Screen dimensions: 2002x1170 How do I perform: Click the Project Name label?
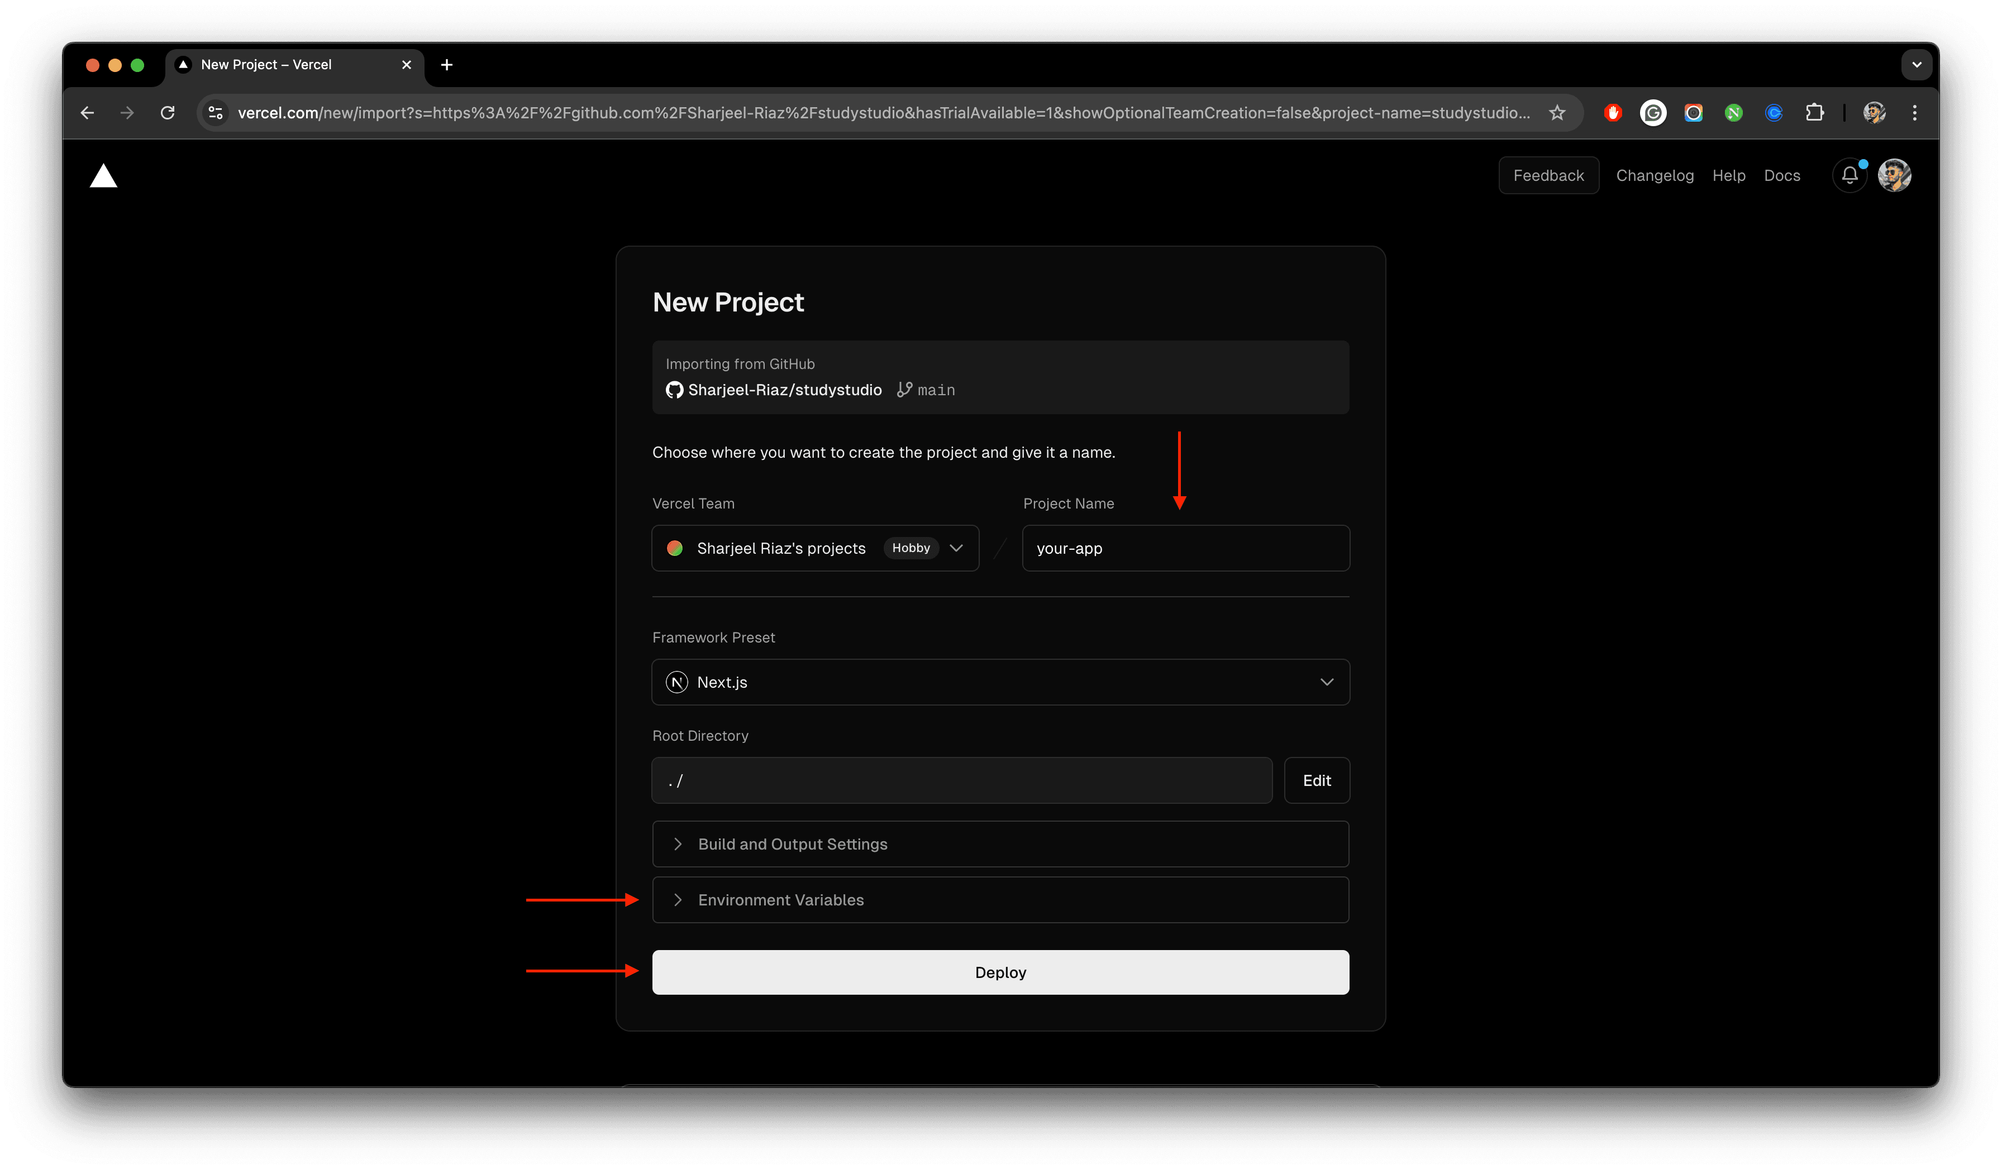pyautogui.click(x=1067, y=504)
